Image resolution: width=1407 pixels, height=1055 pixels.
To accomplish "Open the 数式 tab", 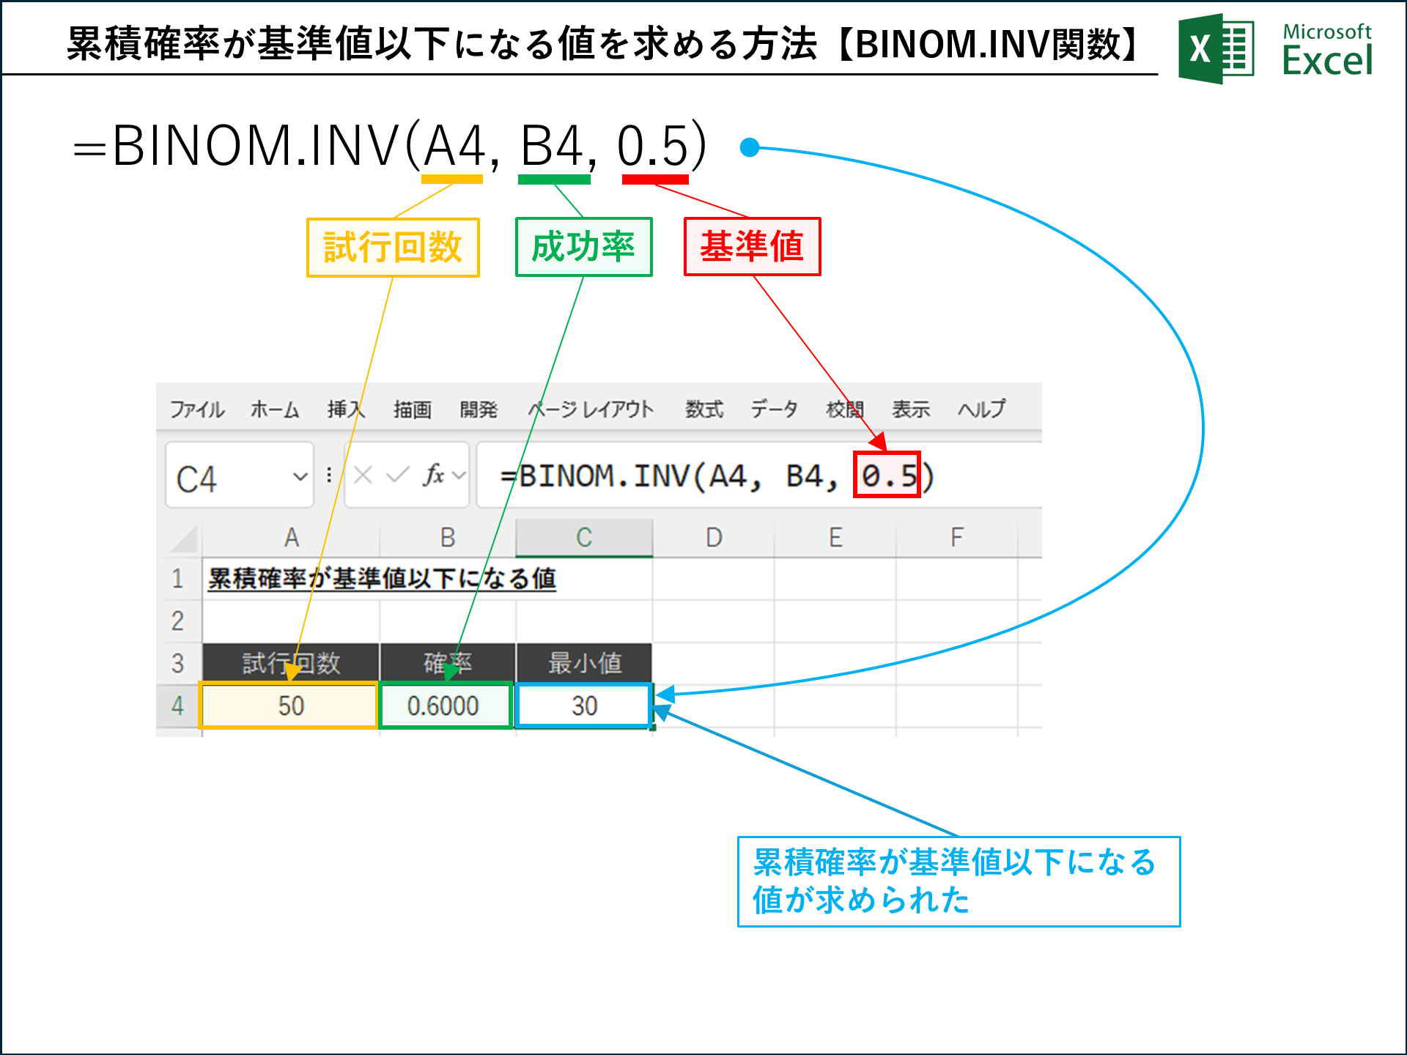I will (706, 410).
